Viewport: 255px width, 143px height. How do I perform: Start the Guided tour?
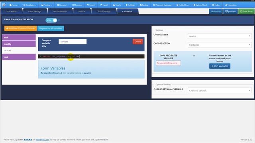click(182, 5)
